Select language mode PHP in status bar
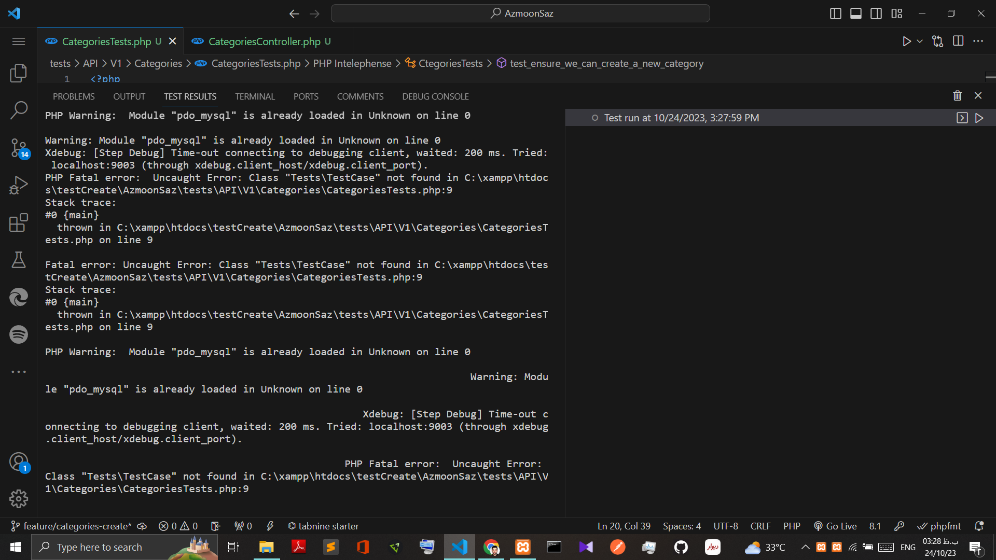Screen dimensions: 996x560 click(792, 526)
